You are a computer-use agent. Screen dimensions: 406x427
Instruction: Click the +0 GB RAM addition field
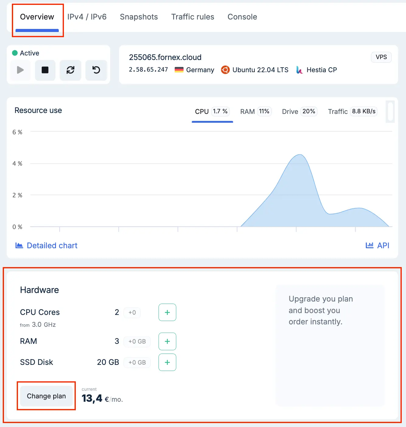[x=137, y=341]
